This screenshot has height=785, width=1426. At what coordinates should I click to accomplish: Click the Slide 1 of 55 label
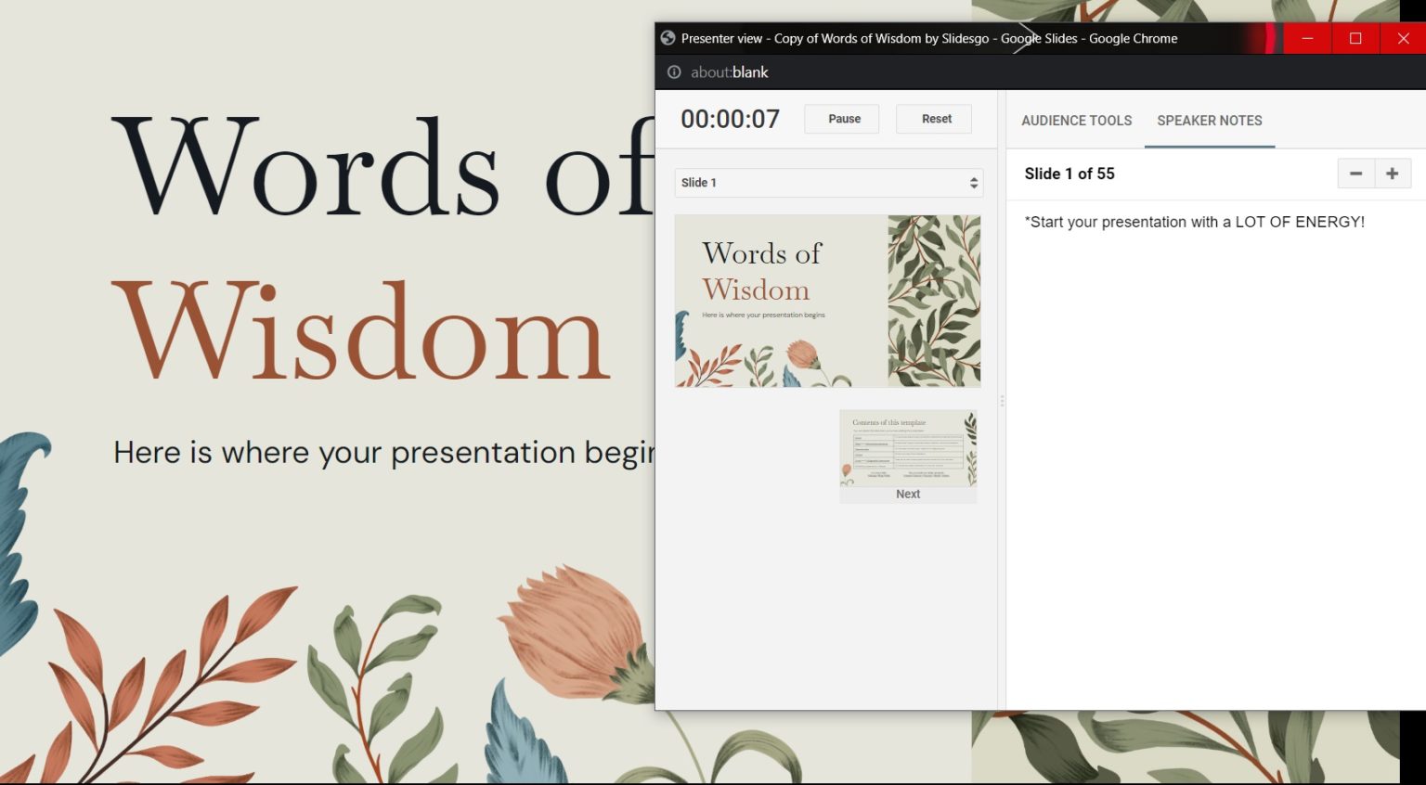coord(1069,174)
